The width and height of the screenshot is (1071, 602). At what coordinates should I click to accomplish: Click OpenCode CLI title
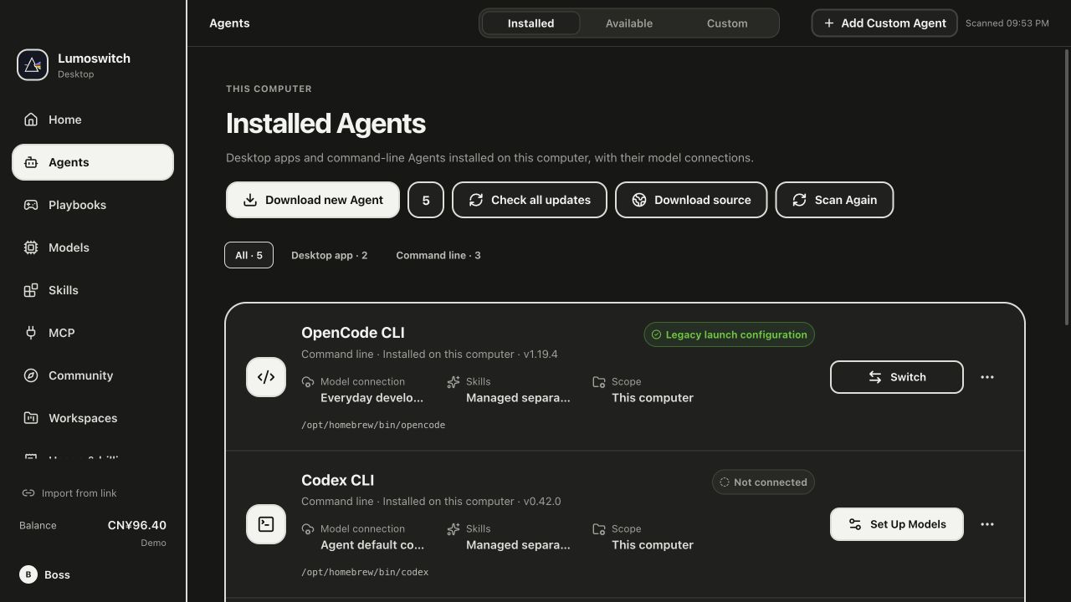(x=353, y=333)
